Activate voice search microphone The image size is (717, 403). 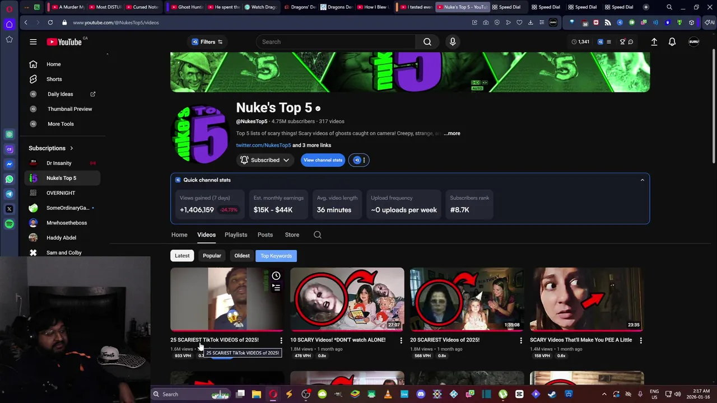tap(453, 42)
